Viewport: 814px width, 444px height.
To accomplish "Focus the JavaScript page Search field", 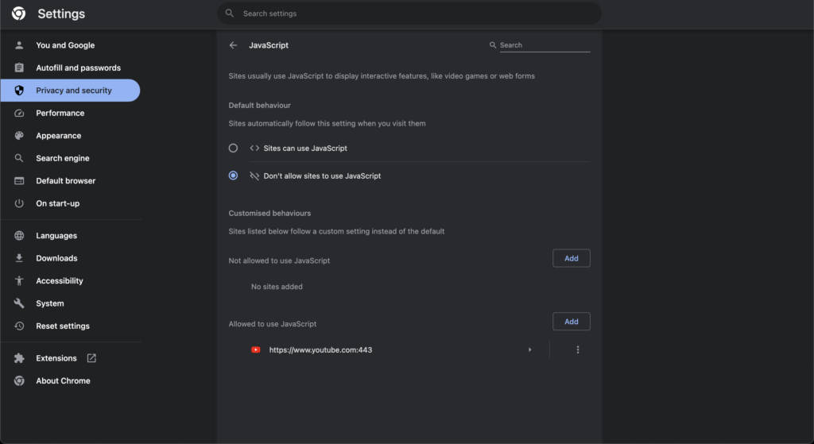I will pyautogui.click(x=545, y=45).
